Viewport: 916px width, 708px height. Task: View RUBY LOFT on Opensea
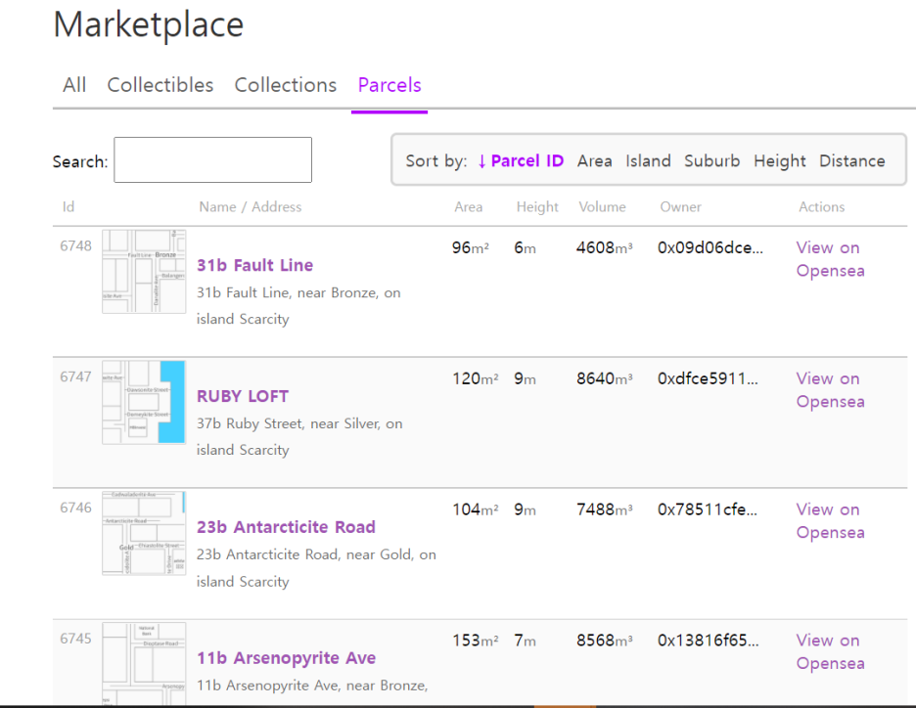click(x=830, y=390)
